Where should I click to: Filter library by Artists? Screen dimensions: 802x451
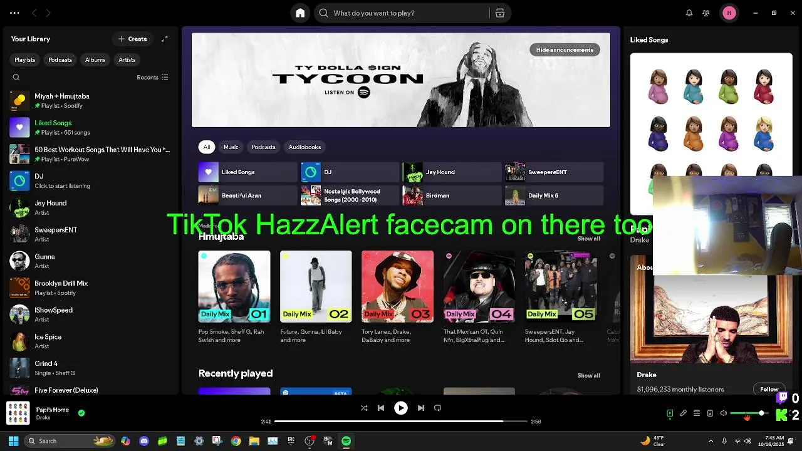click(127, 60)
